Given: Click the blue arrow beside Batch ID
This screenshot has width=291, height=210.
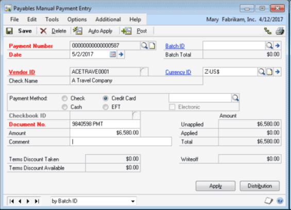Looking at the screenshot, I should click(x=278, y=46).
